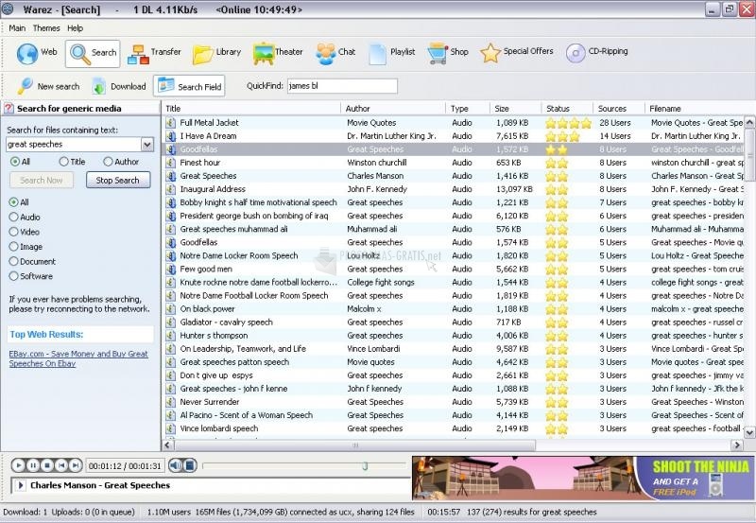Open the Library folder icon
756x523 pixels.
point(202,54)
